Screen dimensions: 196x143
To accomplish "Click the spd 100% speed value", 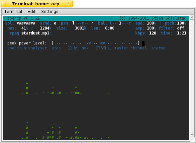I will tap(151, 23).
